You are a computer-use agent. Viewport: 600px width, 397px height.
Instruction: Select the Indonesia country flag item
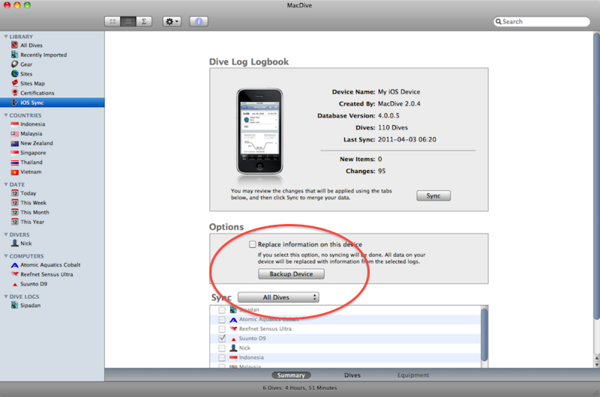point(15,124)
